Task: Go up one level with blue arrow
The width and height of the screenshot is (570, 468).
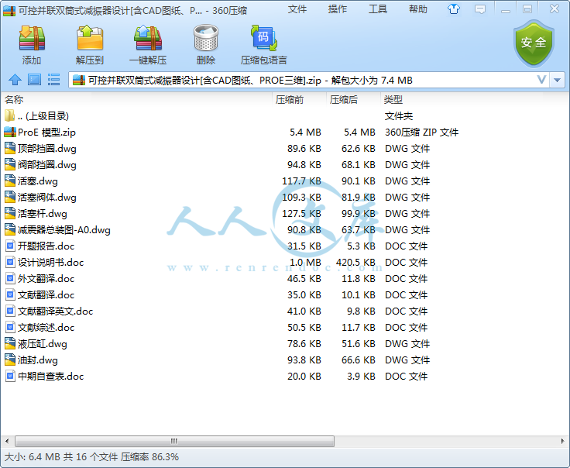Action: [15, 80]
